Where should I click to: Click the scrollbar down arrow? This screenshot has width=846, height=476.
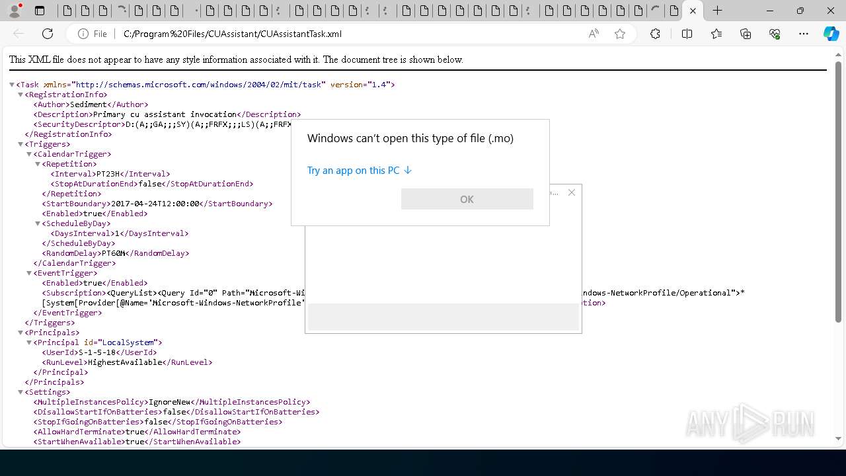839,438
